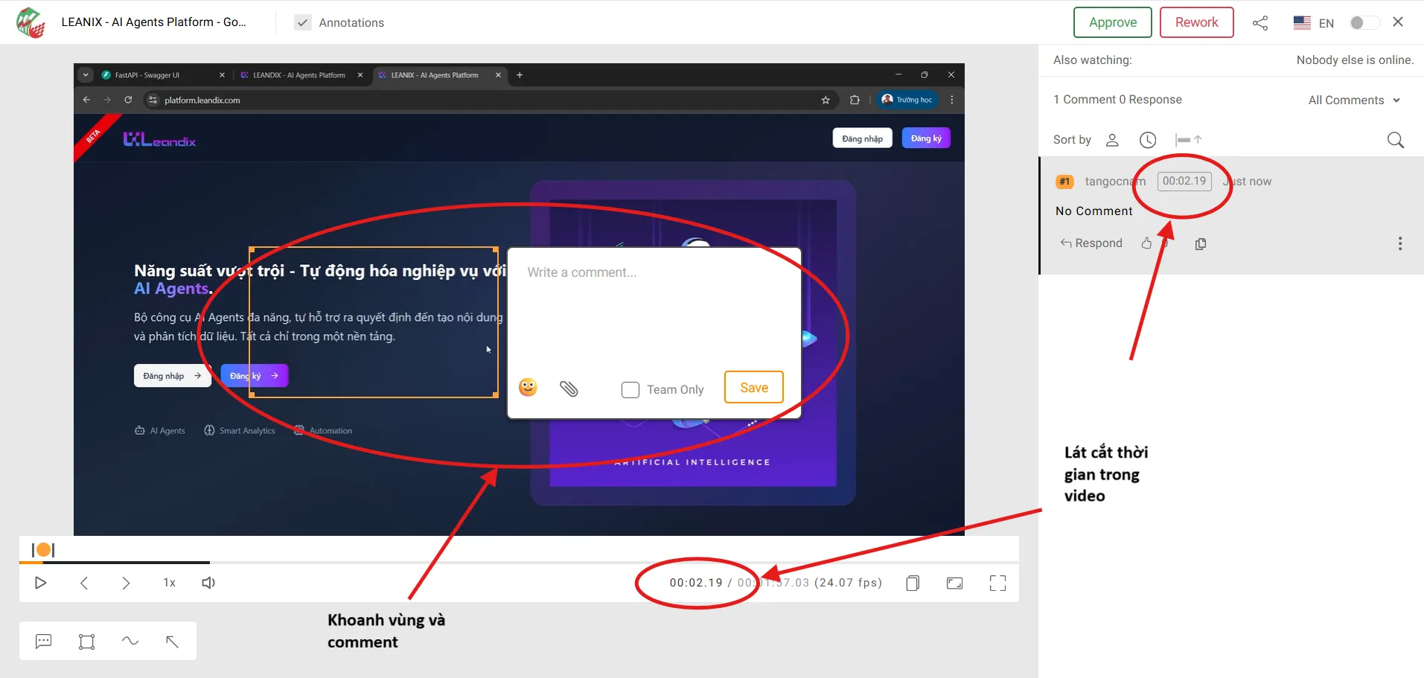Open the share options icon
Image resolution: width=1424 pixels, height=678 pixels.
(1260, 23)
